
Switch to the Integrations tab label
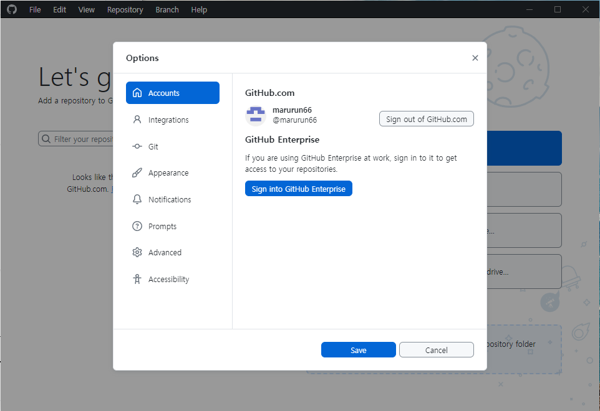(168, 120)
